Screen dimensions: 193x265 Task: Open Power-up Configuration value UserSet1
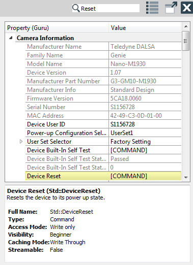(145, 133)
